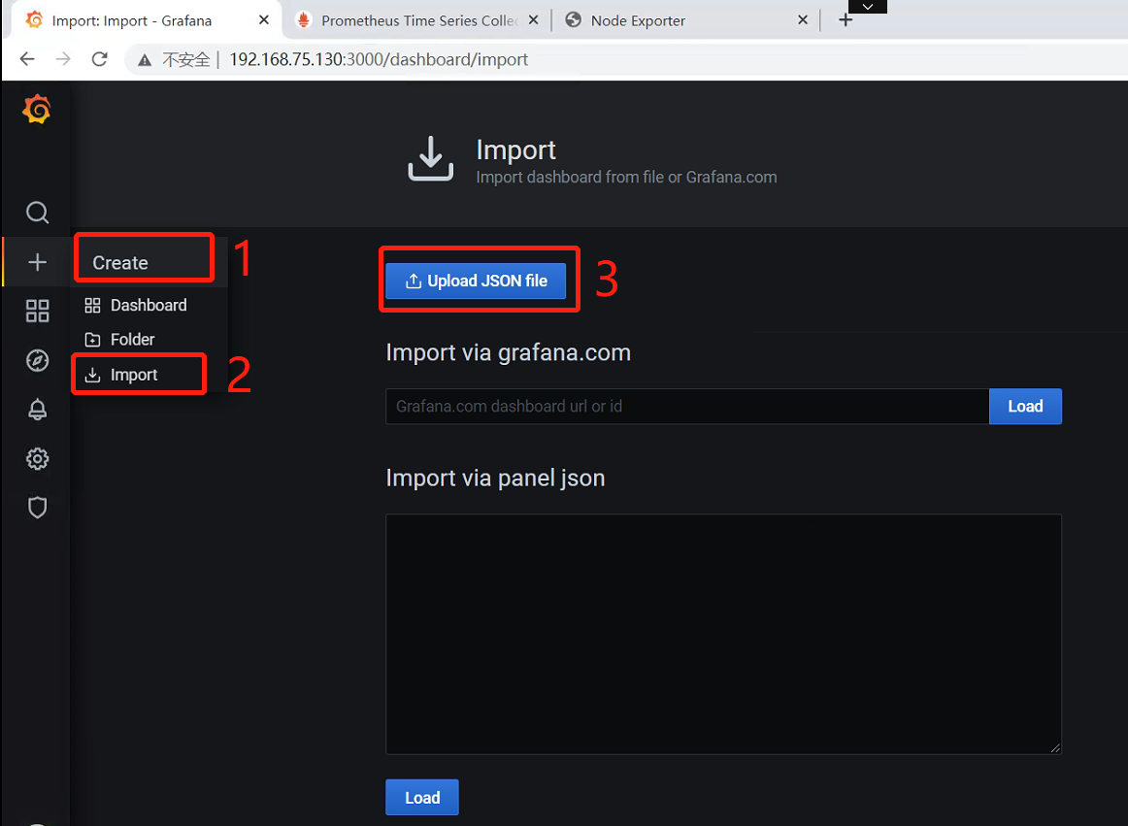Viewport: 1128px width, 826px height.
Task: Open the Search magnifier in sidebar
Action: point(37,213)
